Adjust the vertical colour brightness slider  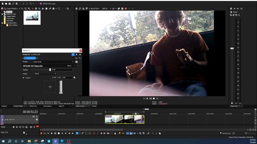pyautogui.click(x=61, y=87)
